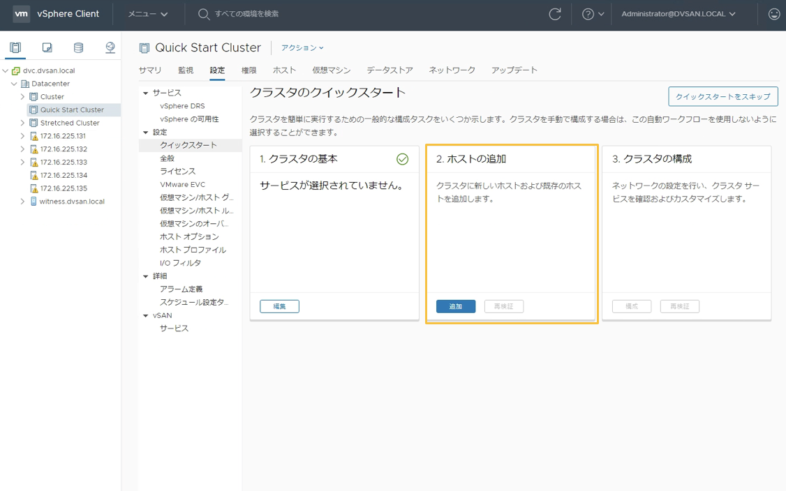Click cluster icon next to Stretched Cluster

tap(34, 123)
